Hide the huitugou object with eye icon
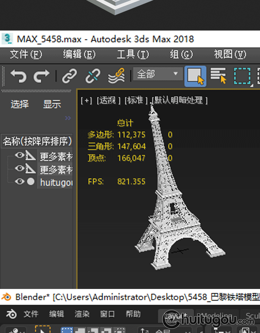Screen dimensions: 260x333 (20, 181)
